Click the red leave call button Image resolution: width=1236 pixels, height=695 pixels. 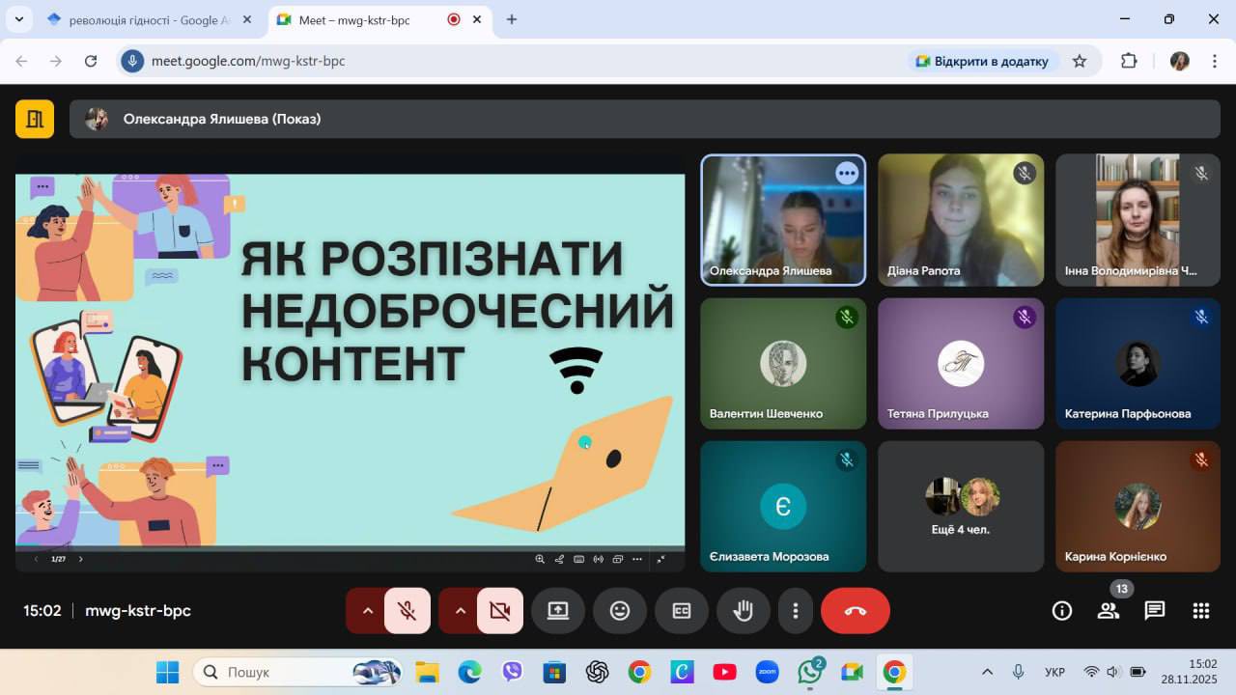[855, 611]
